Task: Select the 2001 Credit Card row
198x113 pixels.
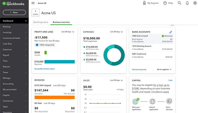Action: 152,55
